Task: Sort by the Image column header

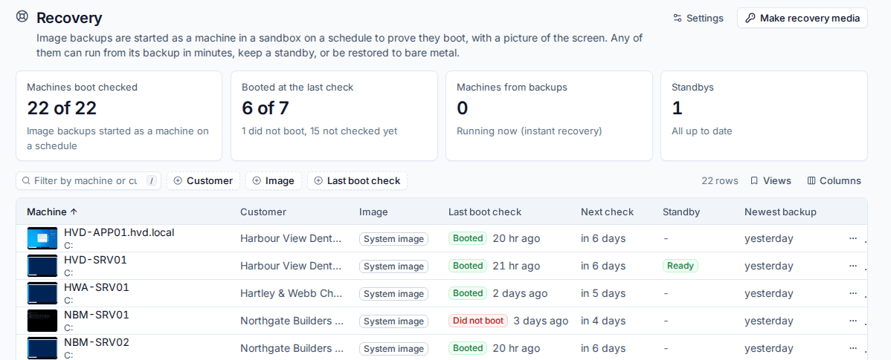Action: click(x=373, y=212)
